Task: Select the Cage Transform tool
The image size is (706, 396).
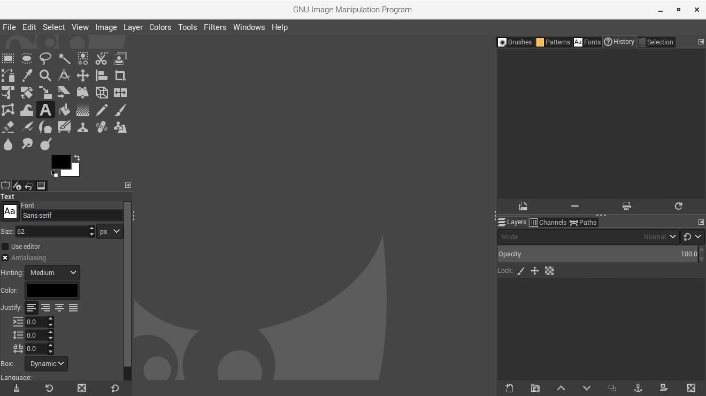Action: click(8, 110)
